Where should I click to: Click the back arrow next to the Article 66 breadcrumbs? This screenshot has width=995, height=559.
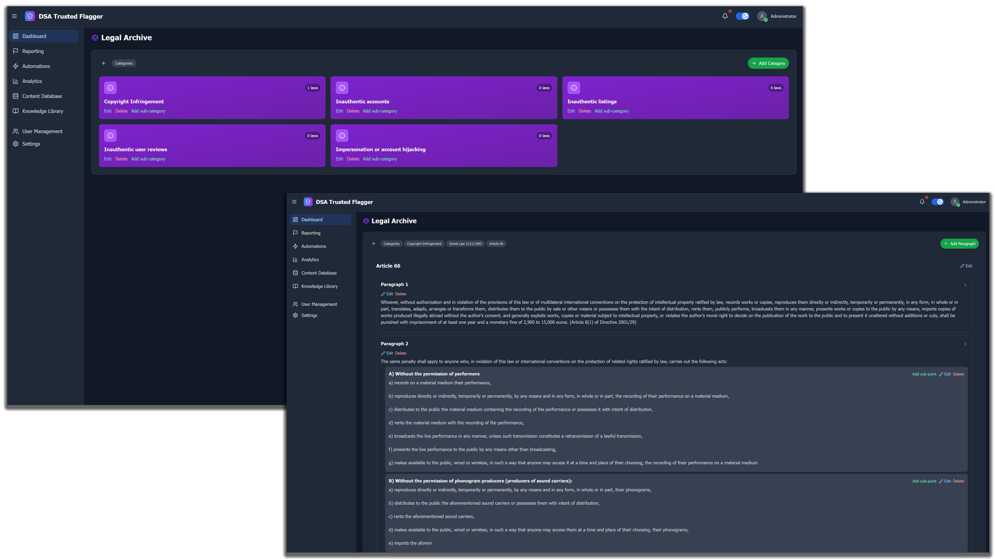(x=374, y=244)
